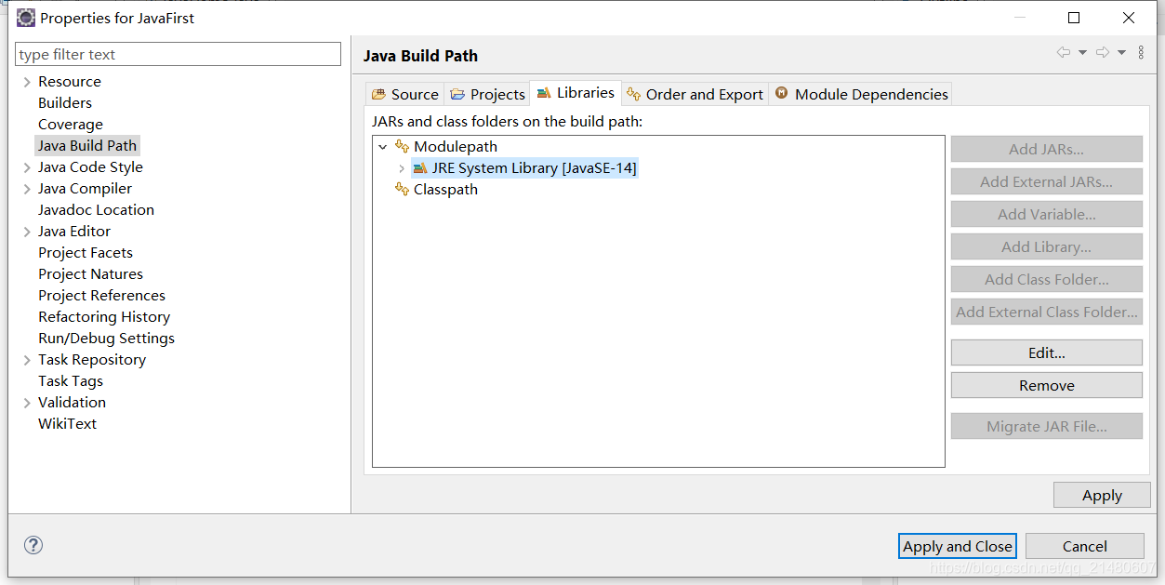
Task: Click the Add JARs... button
Action: tap(1046, 149)
